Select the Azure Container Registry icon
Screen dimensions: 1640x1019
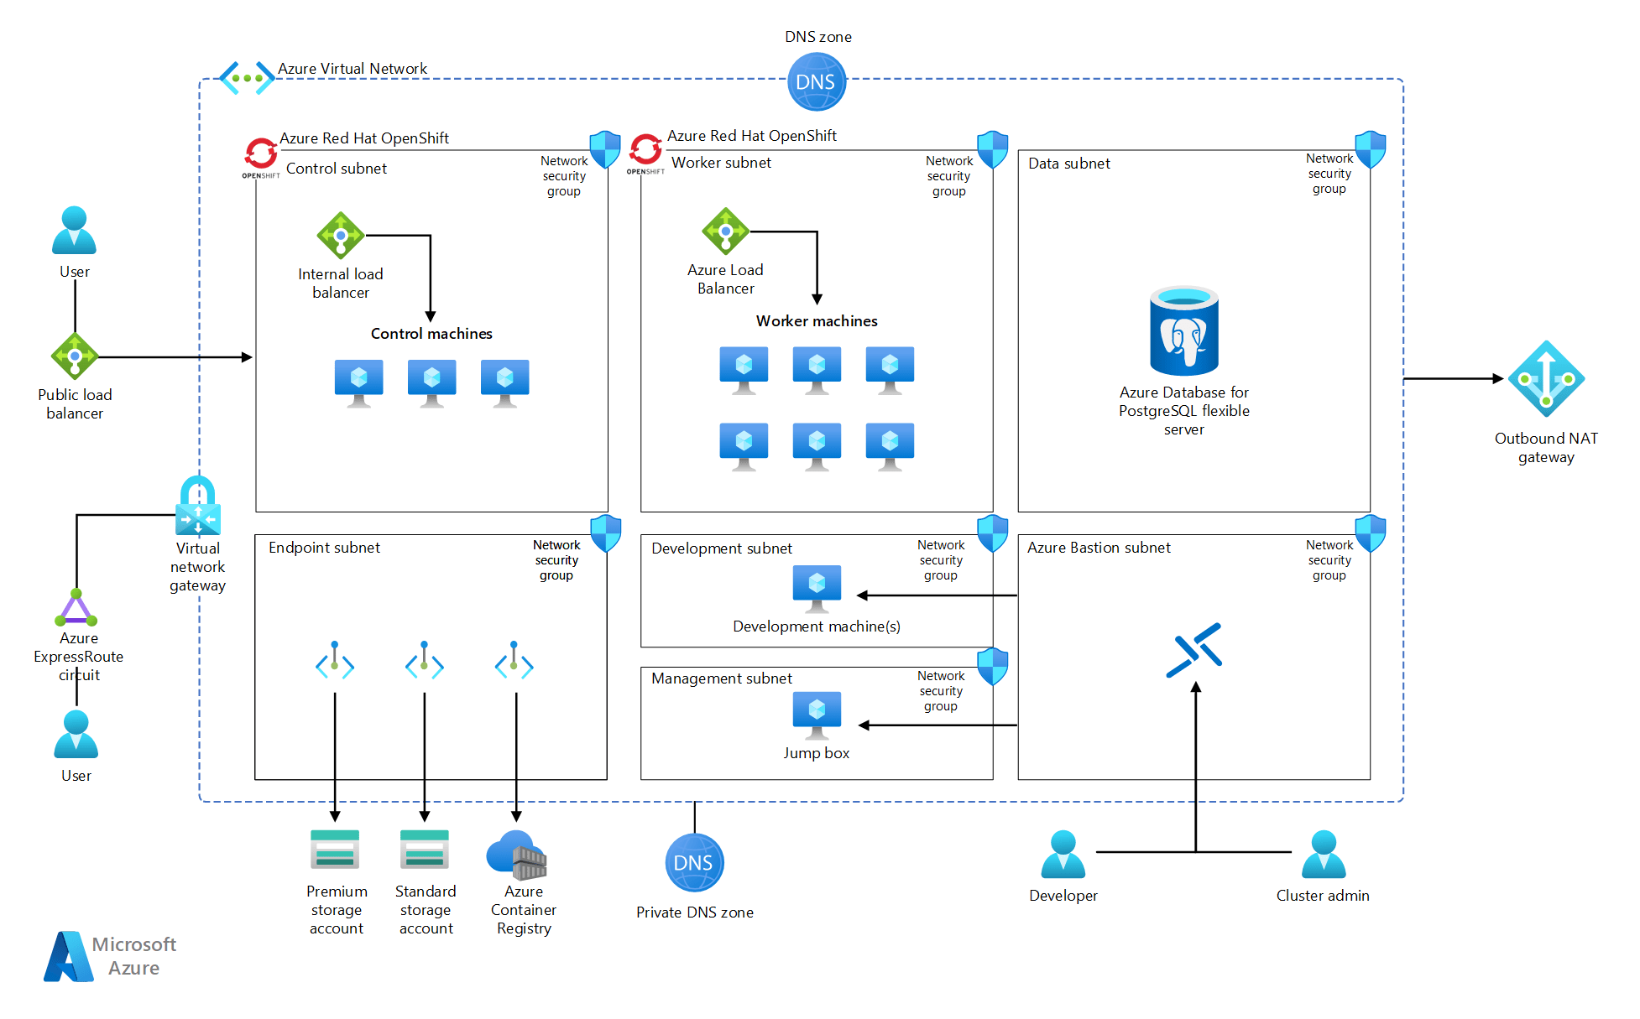[x=517, y=855]
